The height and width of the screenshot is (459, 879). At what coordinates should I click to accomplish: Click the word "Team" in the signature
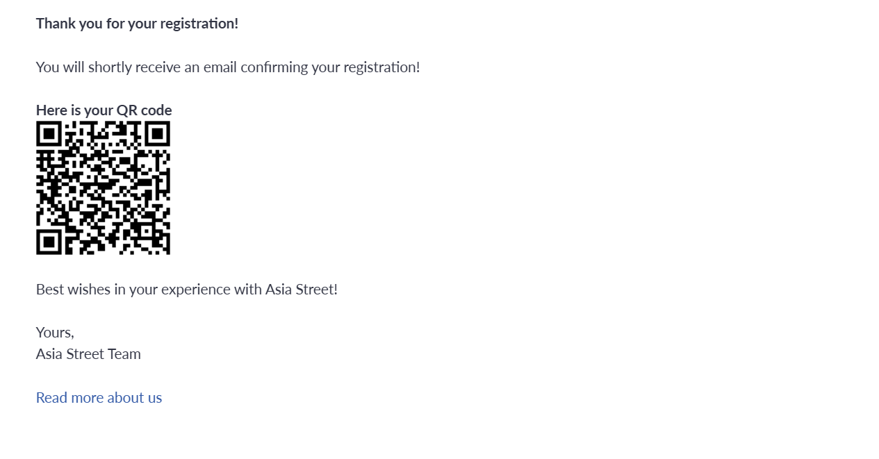tap(124, 354)
